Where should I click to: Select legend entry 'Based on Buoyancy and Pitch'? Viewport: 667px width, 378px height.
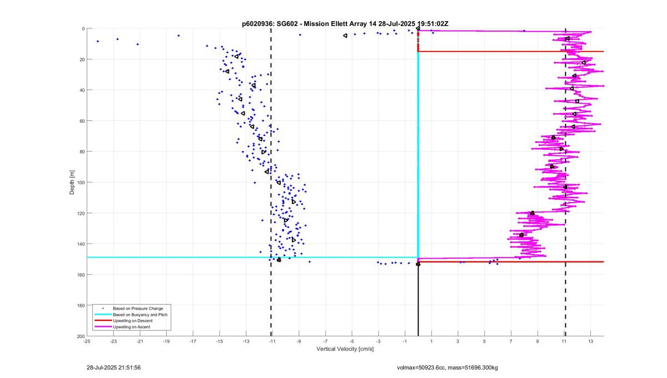(x=140, y=315)
